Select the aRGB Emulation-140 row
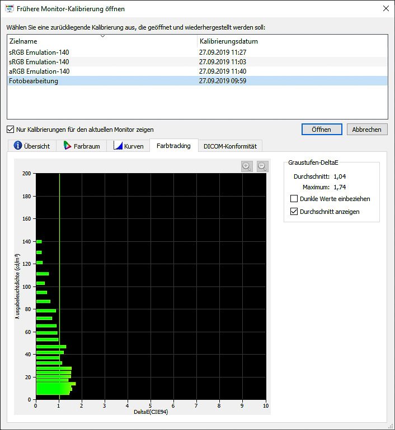Viewport: 395px width, 430px height. [198, 71]
